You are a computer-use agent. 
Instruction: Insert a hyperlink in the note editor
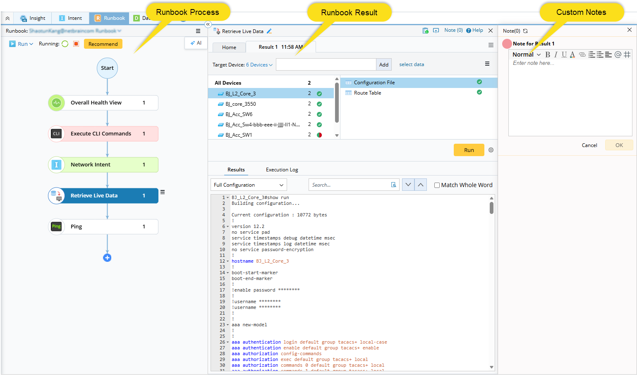(582, 55)
